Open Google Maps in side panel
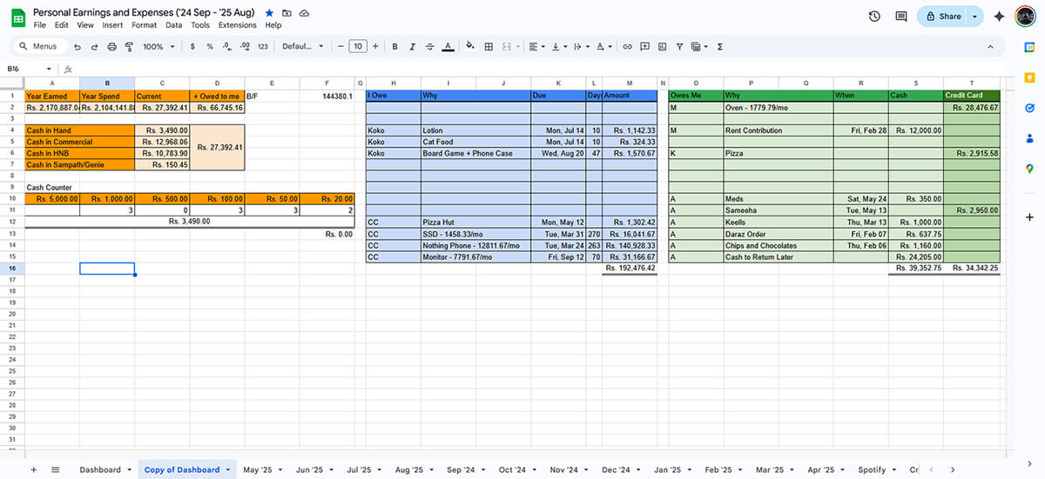Screen dimensions: 1045x479 tap(1029, 168)
